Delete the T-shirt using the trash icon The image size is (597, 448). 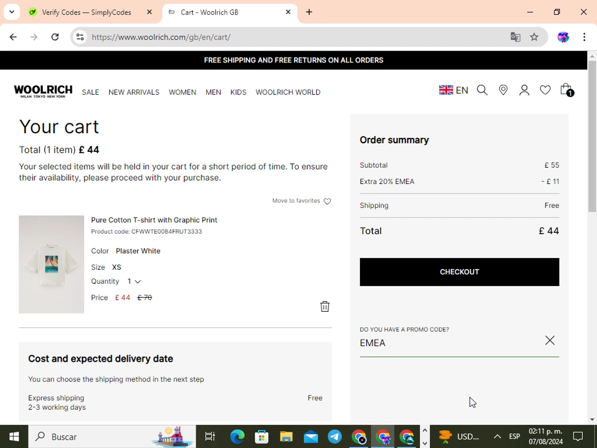pyautogui.click(x=325, y=306)
